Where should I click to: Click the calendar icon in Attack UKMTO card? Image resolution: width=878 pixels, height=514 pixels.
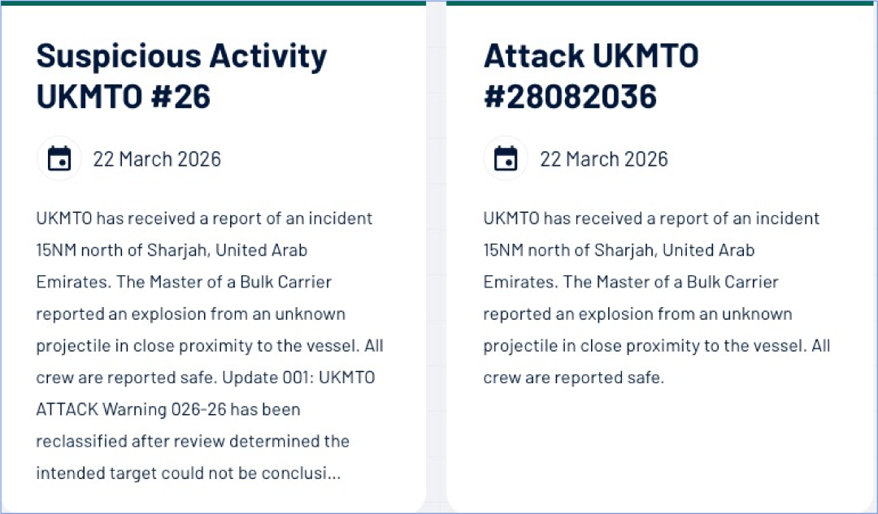click(x=506, y=158)
